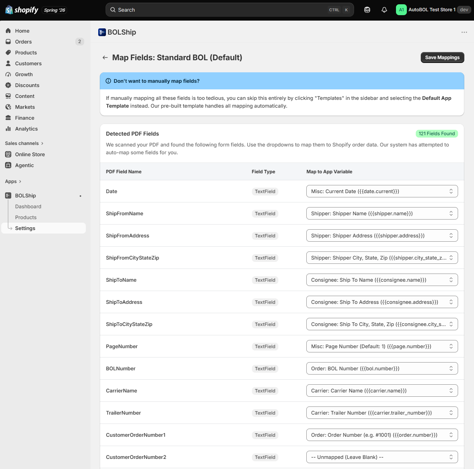Click the pin dot beside BOLShip in the sidebar
Viewport: 474px width, 469px height.
coord(80,196)
